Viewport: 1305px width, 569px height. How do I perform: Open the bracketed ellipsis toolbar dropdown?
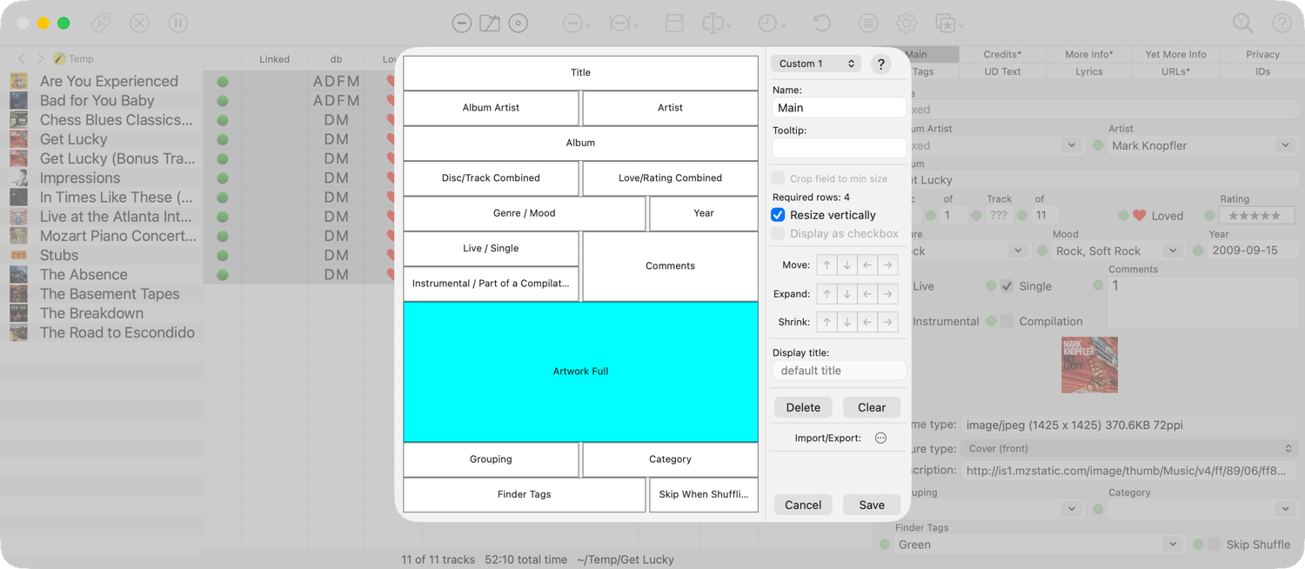pyautogui.click(x=624, y=23)
